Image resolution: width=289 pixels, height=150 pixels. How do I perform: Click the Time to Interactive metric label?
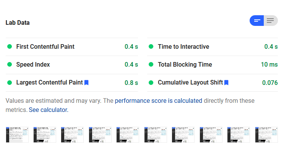183,46
